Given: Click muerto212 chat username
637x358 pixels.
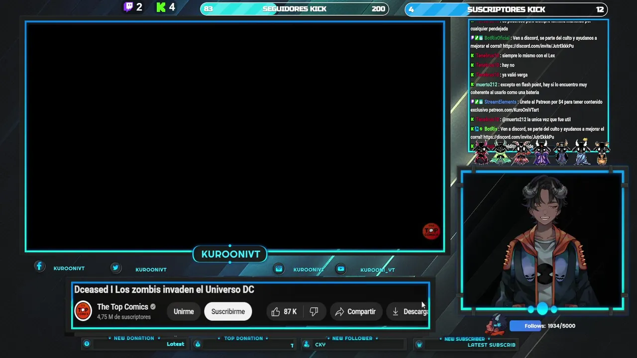Looking at the screenshot, I should (486, 85).
